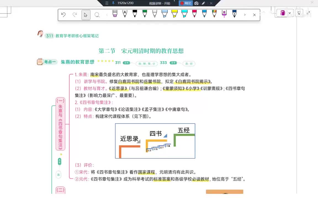Close the pen toolbar with X
Viewport: 318px width, 198px height.
click(x=254, y=15)
